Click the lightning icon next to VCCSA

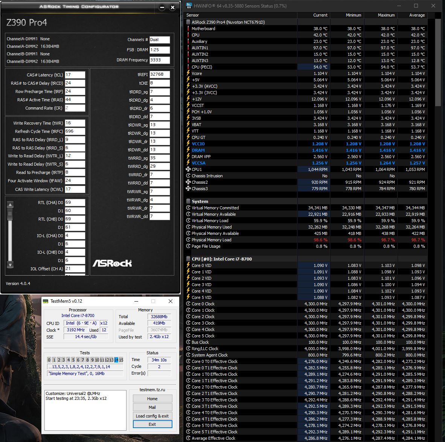coord(188,163)
